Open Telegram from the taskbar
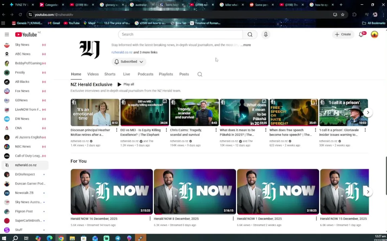Viewport: 387px width, 241px height. tap(118, 238)
